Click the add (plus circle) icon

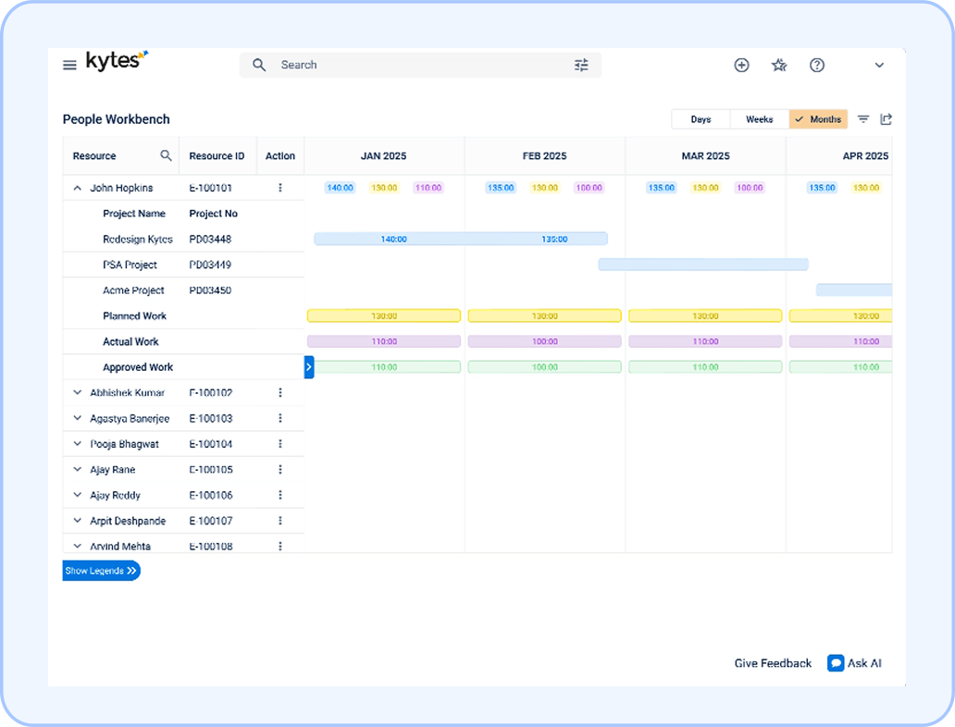pyautogui.click(x=741, y=65)
